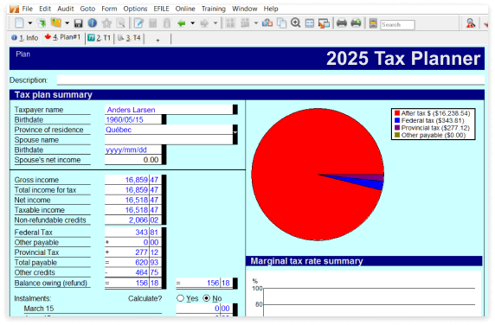Click the plus button to add tab
495x325 pixels.
157,40
